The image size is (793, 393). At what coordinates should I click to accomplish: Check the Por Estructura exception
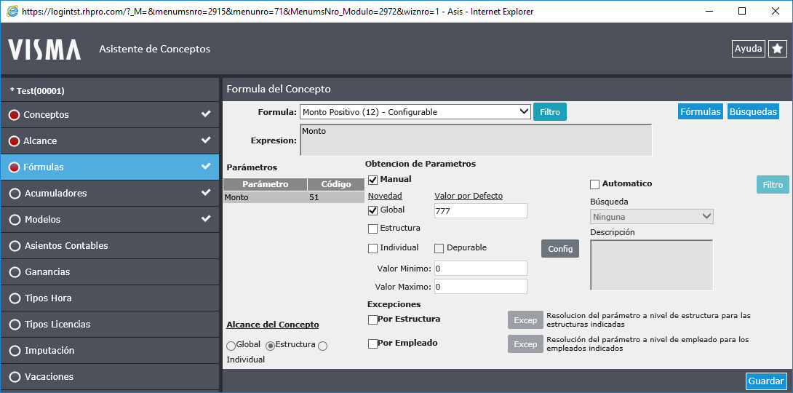pos(372,319)
